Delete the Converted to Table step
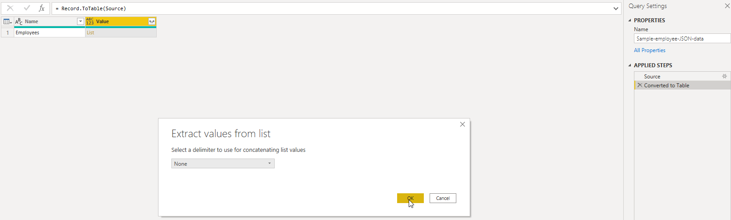 640,85
